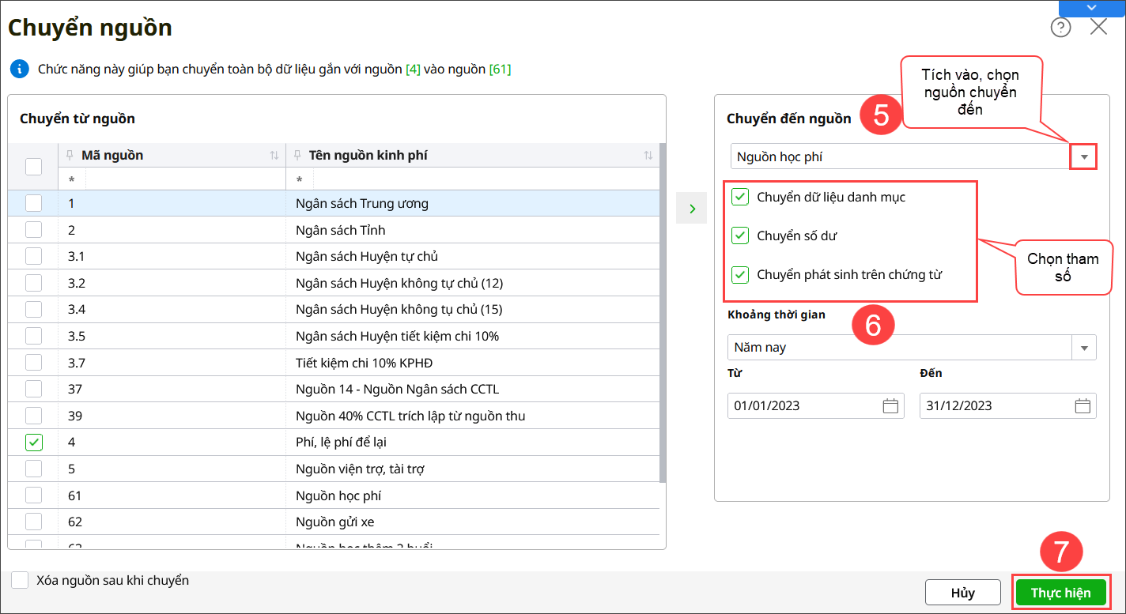Uncheck Chuyển dữ liệu danh mục
The width and height of the screenshot is (1126, 614).
pyautogui.click(x=740, y=197)
